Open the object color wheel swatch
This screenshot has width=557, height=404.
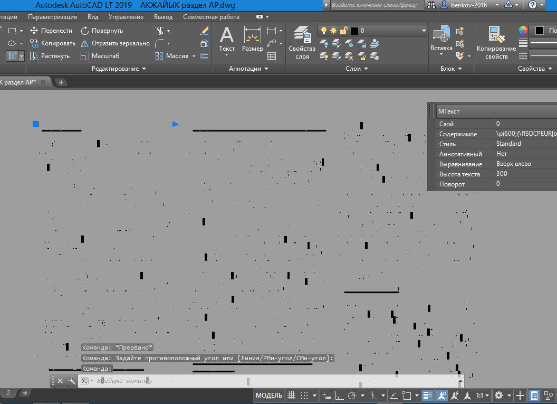tap(523, 31)
